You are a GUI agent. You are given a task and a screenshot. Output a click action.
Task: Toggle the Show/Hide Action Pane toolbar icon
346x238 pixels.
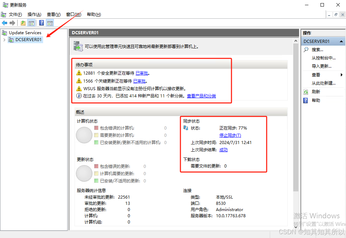click(50, 23)
